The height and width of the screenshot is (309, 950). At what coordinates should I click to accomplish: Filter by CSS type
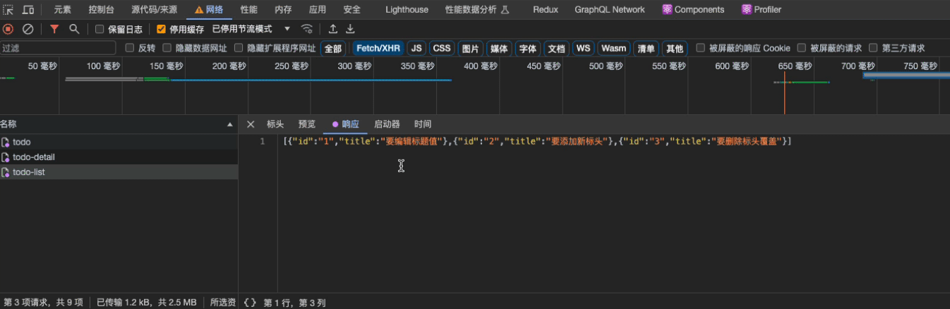pos(442,49)
